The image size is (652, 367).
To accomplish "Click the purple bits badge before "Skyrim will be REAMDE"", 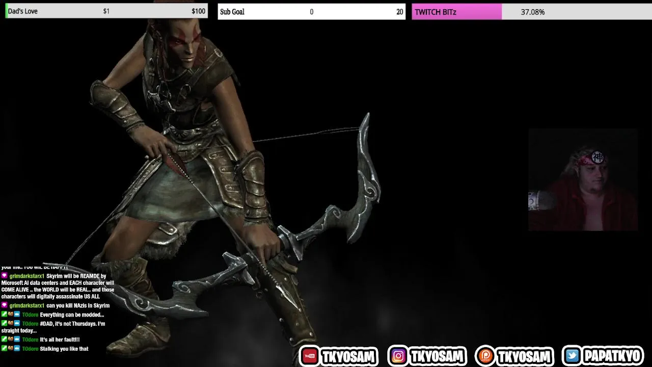I will click(x=4, y=276).
